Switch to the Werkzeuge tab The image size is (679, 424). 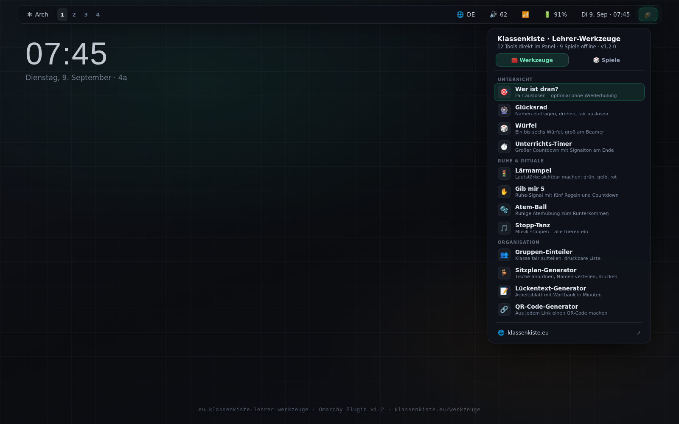click(x=532, y=60)
